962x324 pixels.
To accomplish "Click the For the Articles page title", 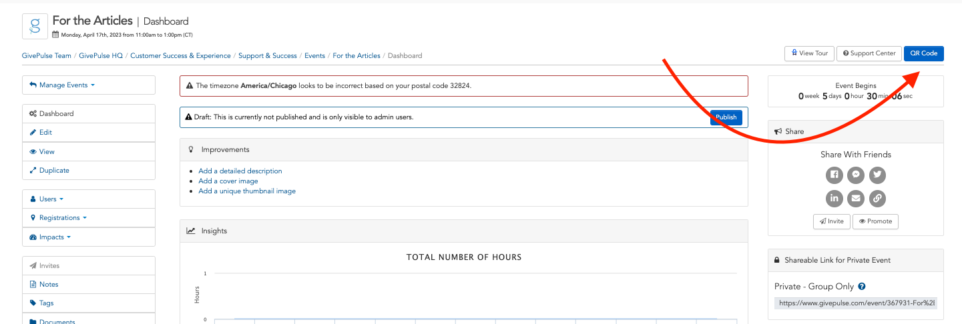I will click(93, 21).
